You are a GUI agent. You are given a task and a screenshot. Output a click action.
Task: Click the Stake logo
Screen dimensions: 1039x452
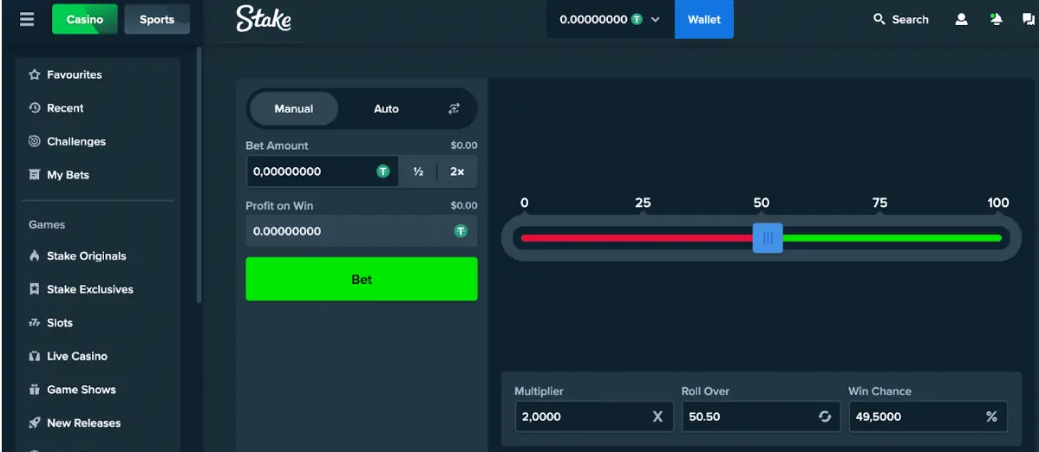click(x=264, y=19)
